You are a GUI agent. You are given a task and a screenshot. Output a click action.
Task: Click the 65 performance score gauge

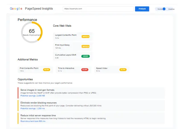32,32
